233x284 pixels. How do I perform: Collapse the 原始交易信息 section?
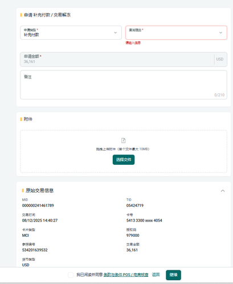(223, 191)
